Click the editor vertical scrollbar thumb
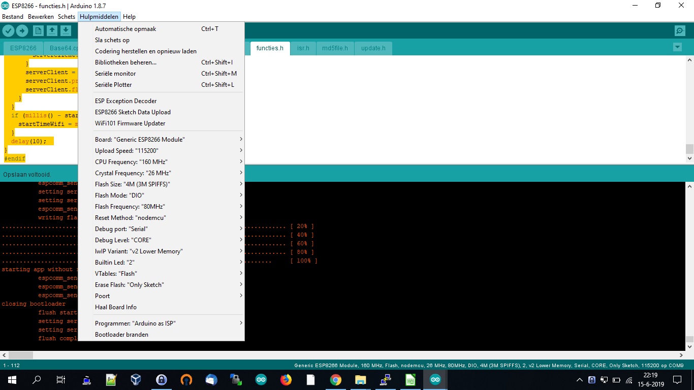Screen dimensions: 694x390 tap(689, 149)
